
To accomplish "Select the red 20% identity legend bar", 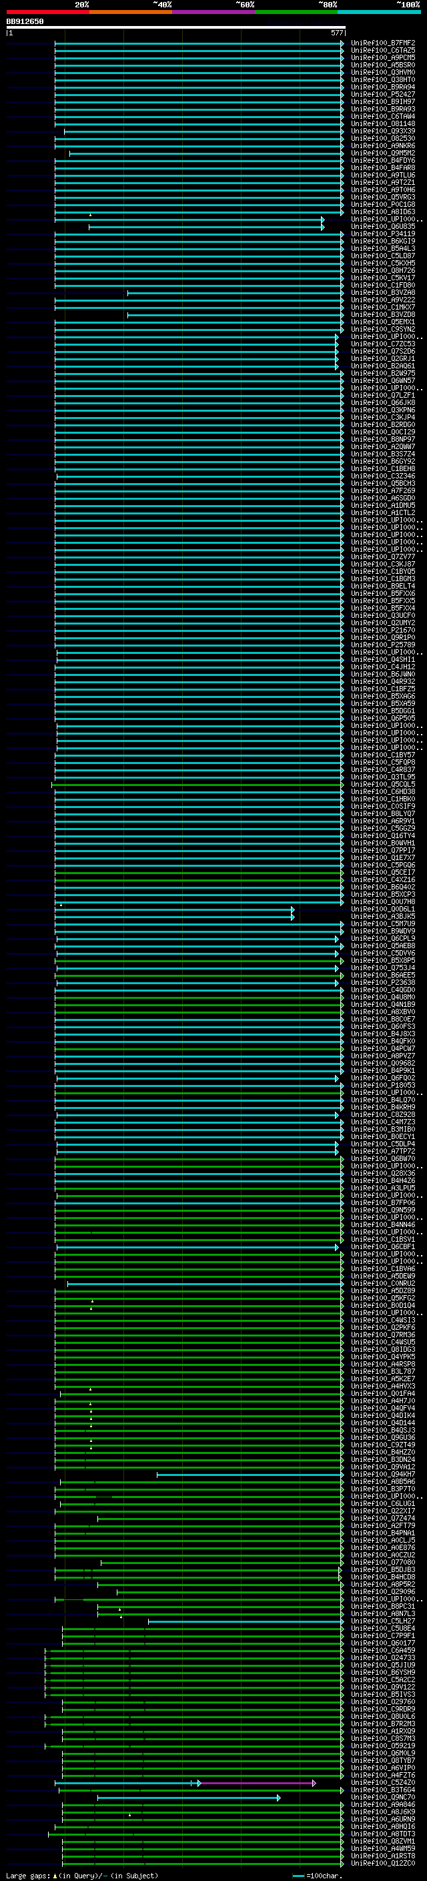I will 47,12.
